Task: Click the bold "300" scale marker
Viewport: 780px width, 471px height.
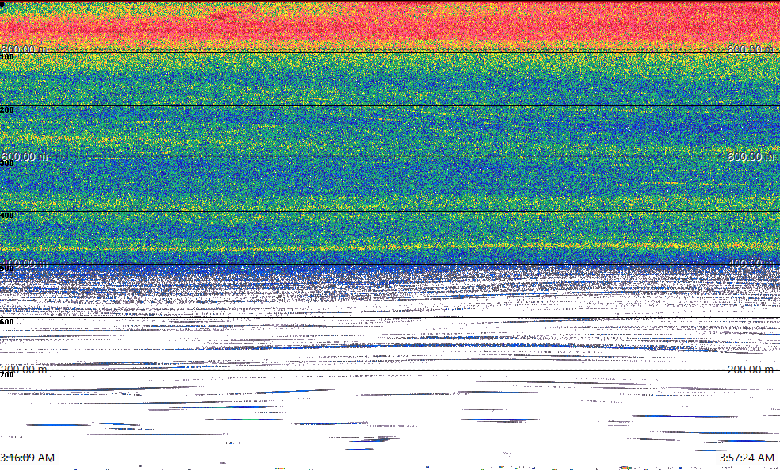Action: (7, 163)
